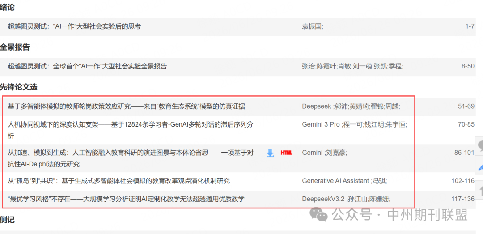
Task: Click authors Generative AI Assistant ;冯骐
Action: point(344,181)
